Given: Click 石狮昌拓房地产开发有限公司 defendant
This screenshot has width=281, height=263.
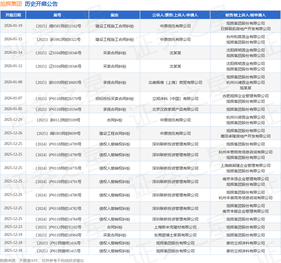Looking at the screenshot, I should [246, 29].
